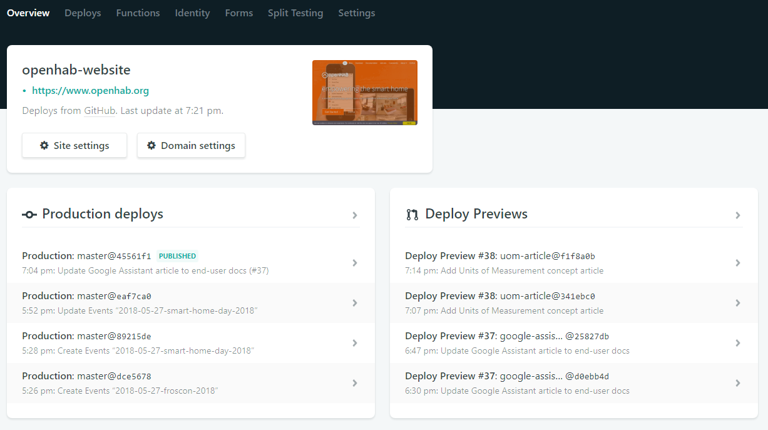Go to the Split Testing tab
768x430 pixels.
pyautogui.click(x=295, y=13)
